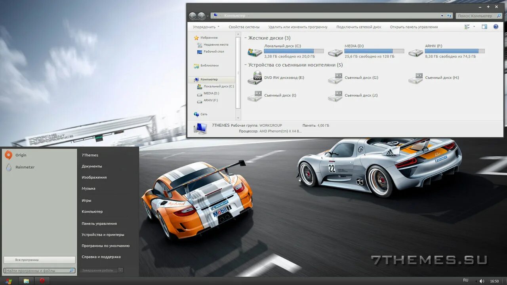Open the Organize dropdown menu
The image size is (507, 285).
coord(206,27)
